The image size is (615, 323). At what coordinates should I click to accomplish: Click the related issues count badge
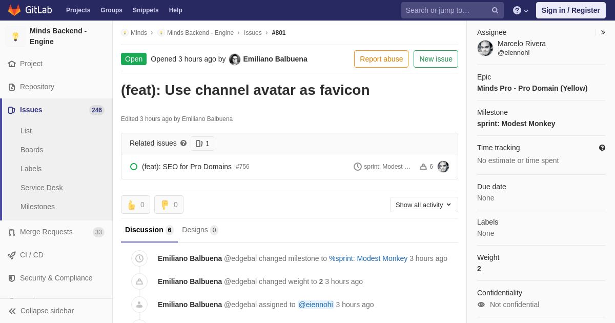(202, 144)
